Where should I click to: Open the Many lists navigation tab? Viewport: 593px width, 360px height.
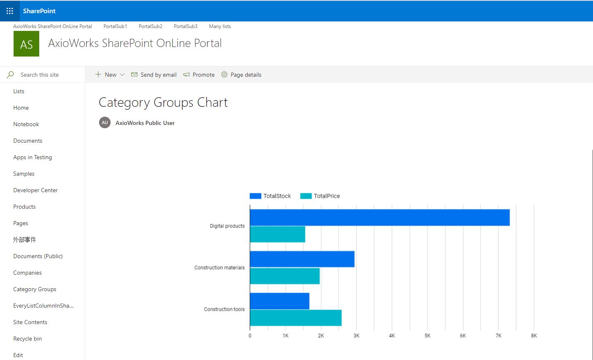[220, 26]
